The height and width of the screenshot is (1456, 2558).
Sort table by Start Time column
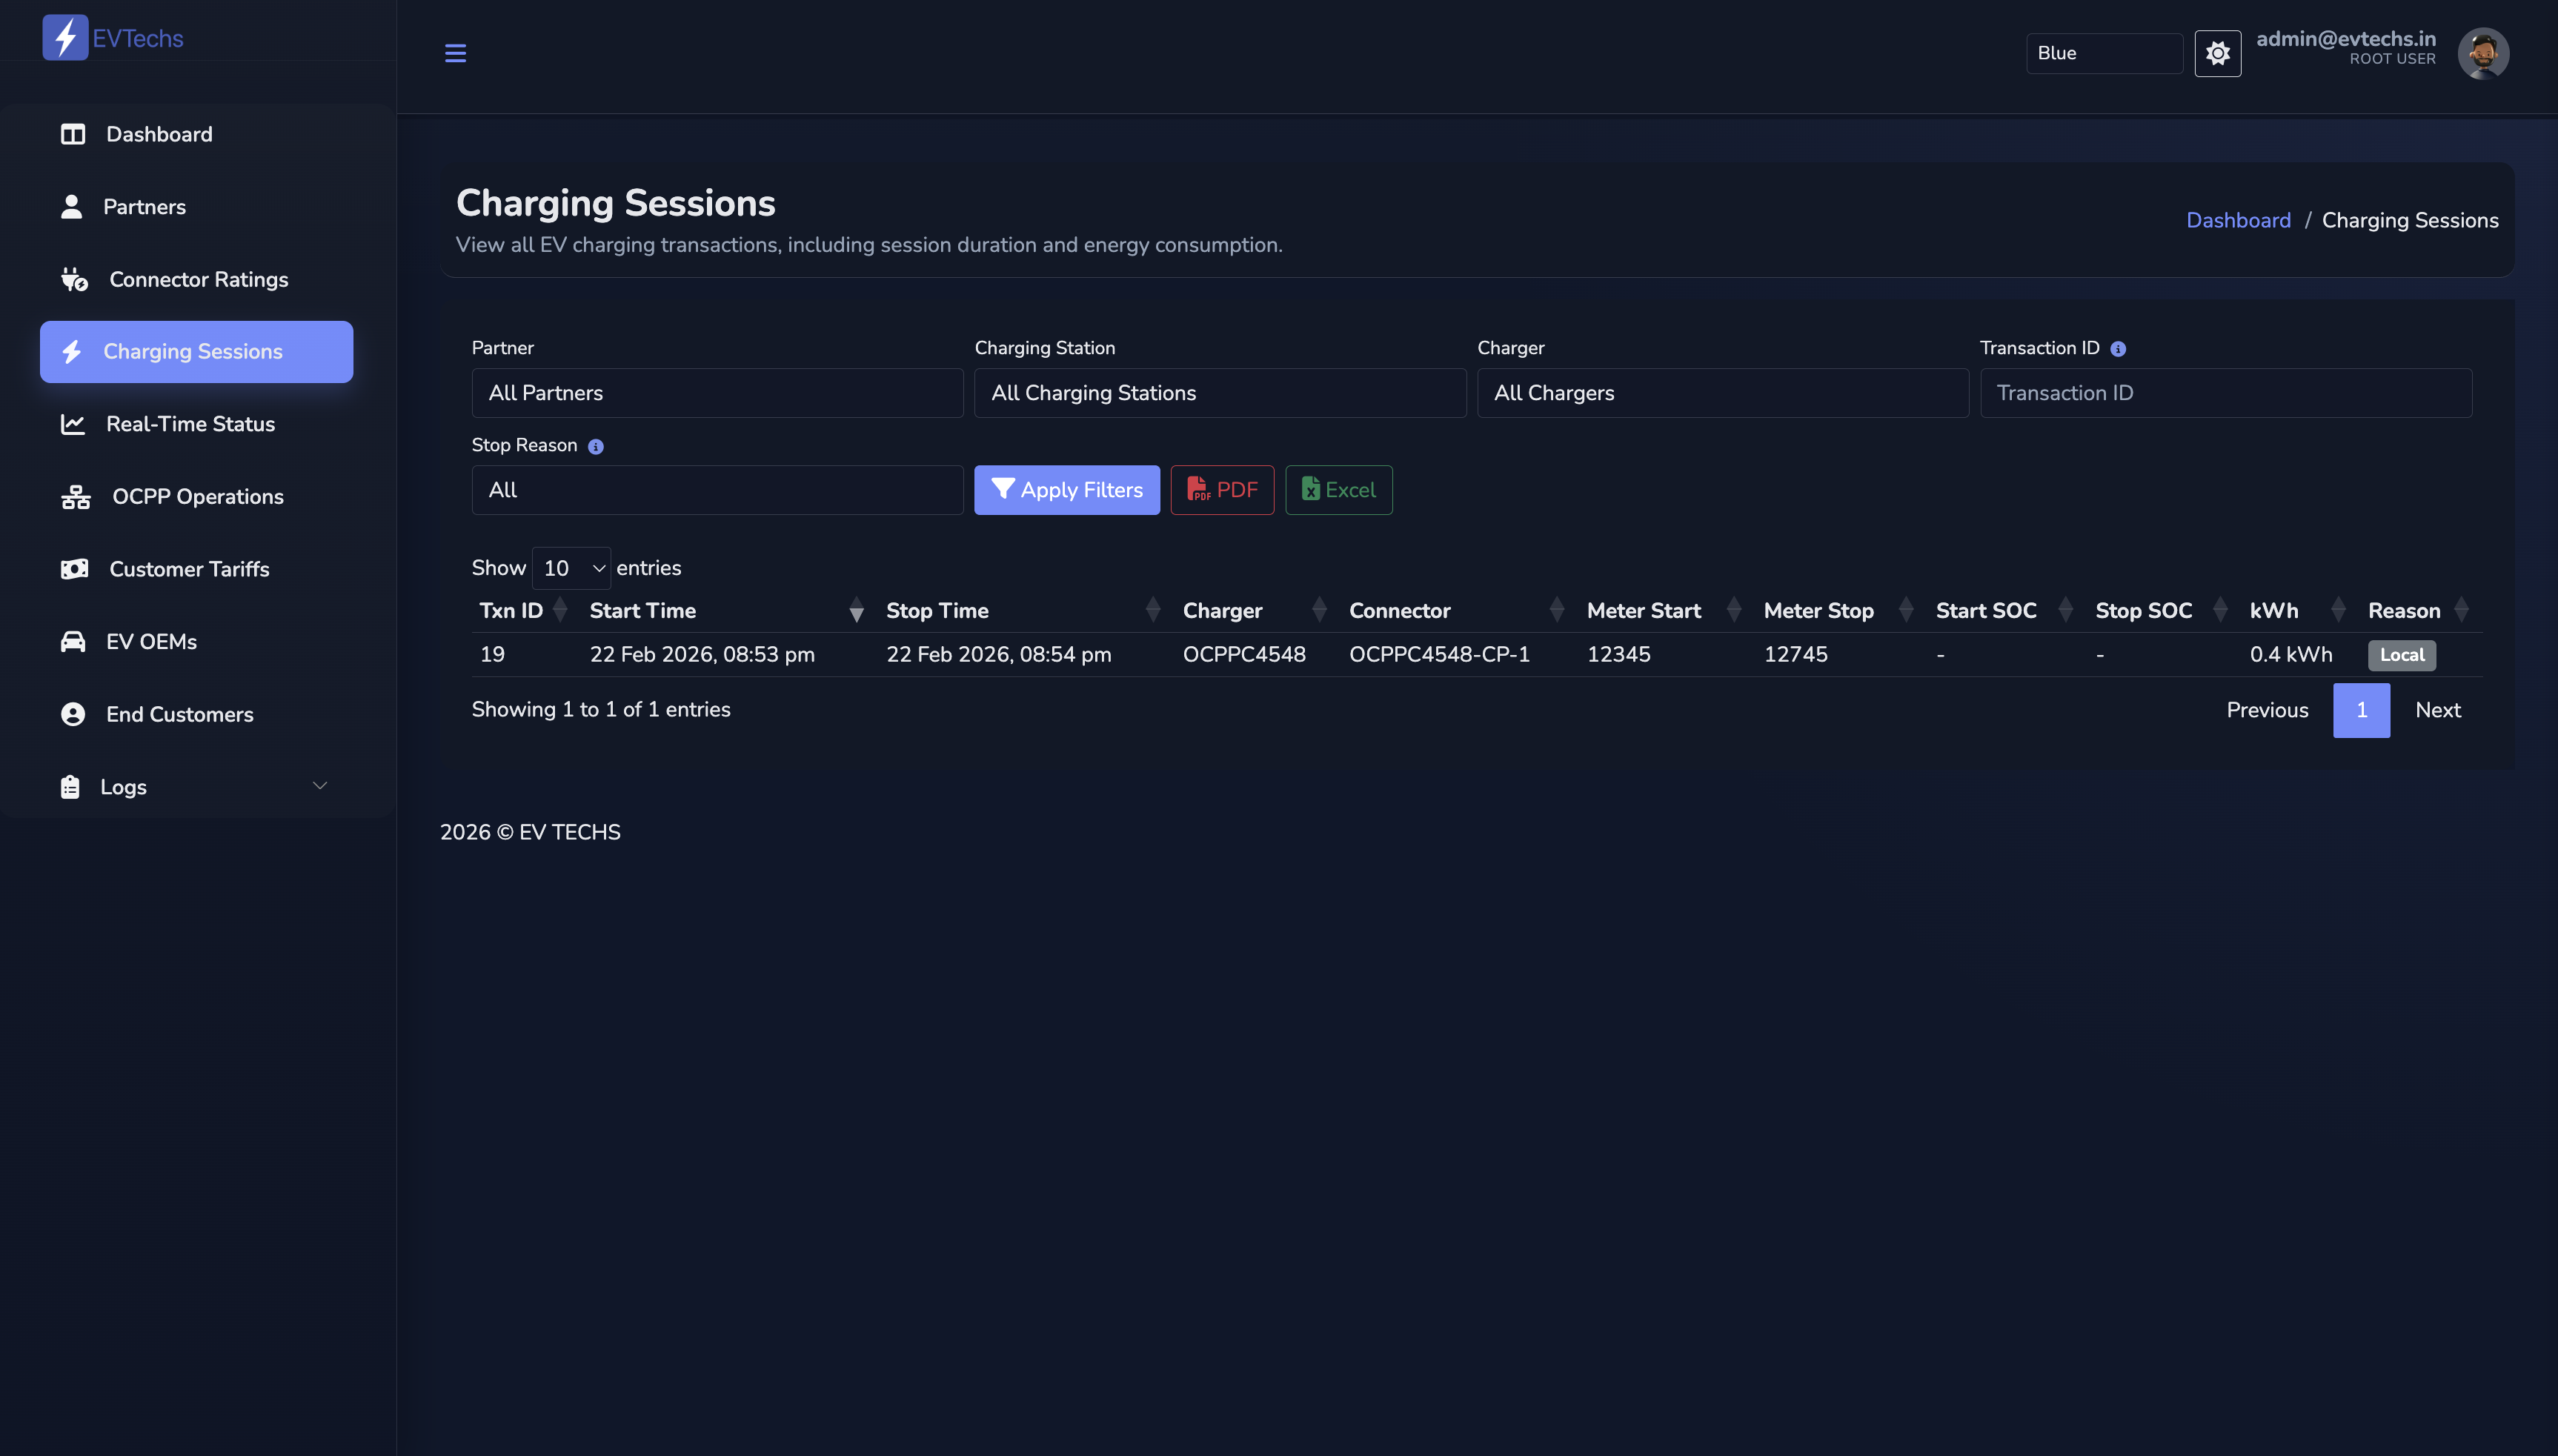643,610
